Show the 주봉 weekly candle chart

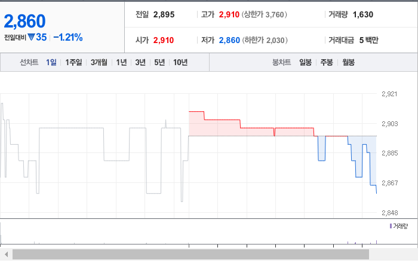[x=327, y=62]
